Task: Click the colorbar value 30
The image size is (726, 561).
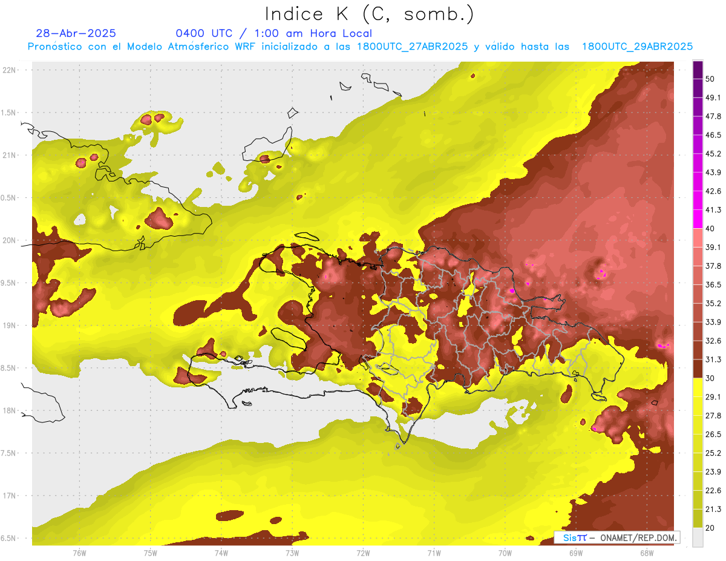Action: tap(710, 378)
